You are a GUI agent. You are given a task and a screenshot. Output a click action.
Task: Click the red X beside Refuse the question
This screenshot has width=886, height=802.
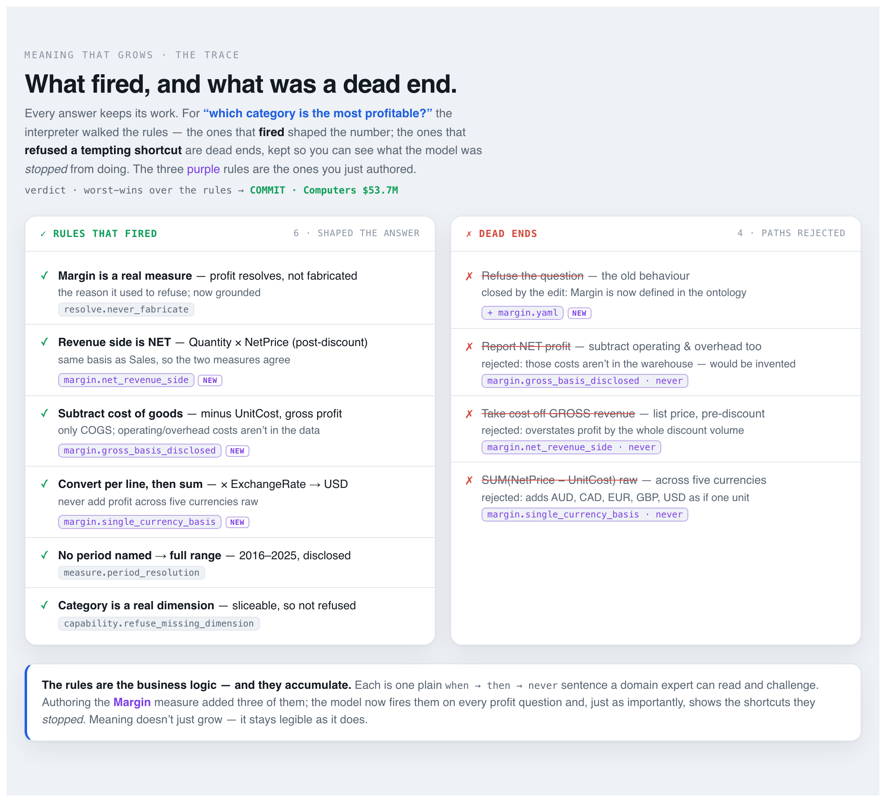(469, 276)
